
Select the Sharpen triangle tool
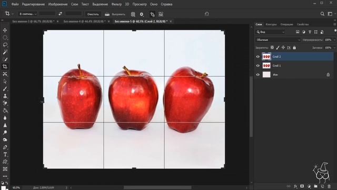pyautogui.click(x=5, y=125)
